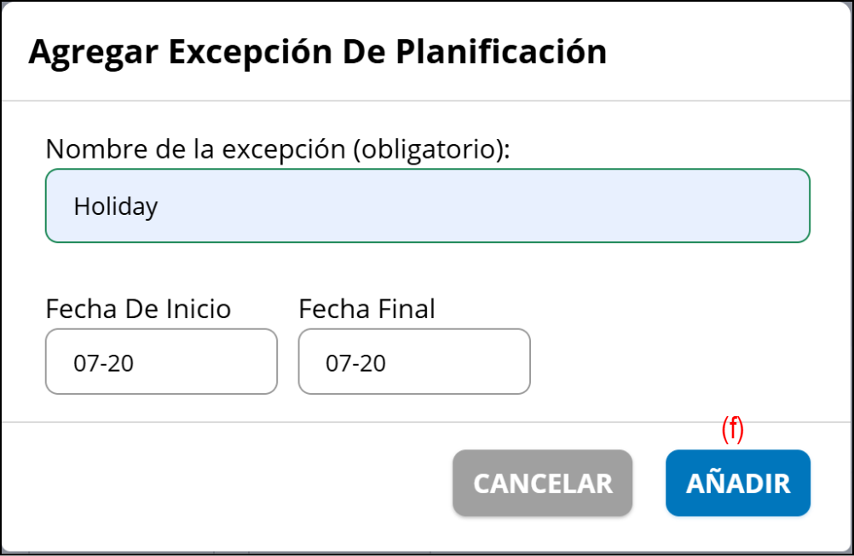Click the 'Fecha De Inicio' label
The width and height of the screenshot is (854, 556).
tap(138, 309)
